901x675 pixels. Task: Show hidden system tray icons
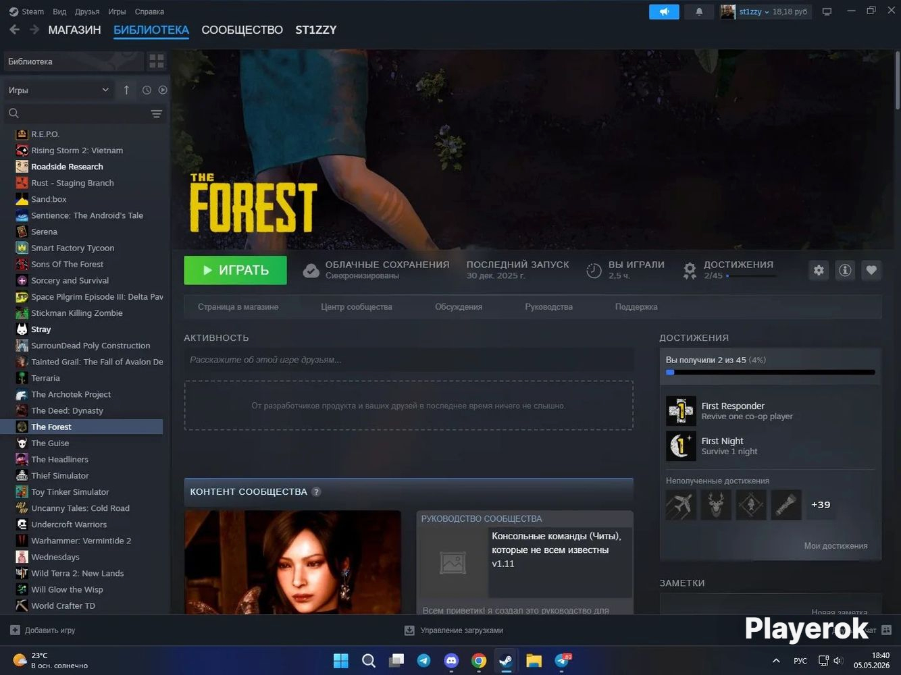[776, 660]
